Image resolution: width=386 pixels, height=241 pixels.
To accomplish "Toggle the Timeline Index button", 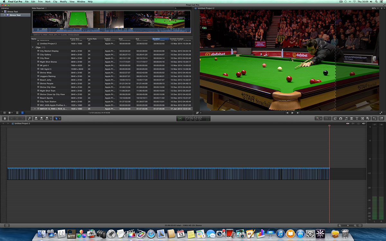I will pyautogui.click(x=7, y=226).
